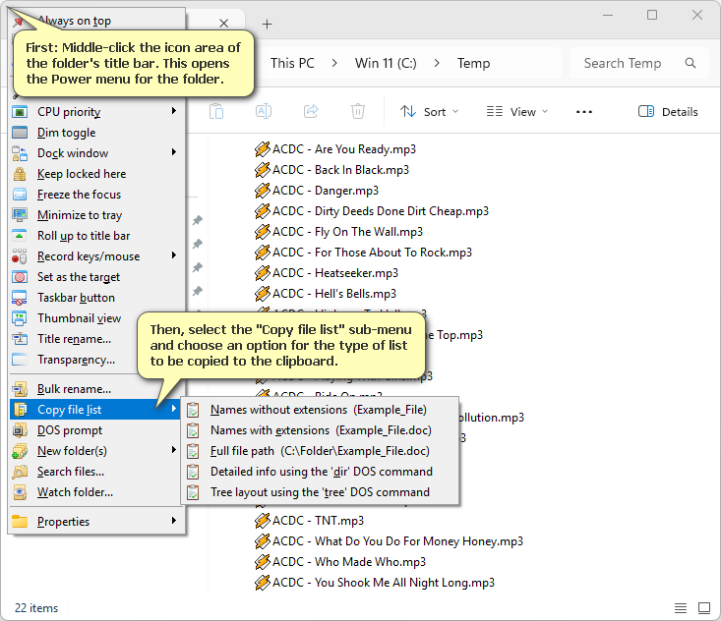Click the DOS prompt menu icon
This screenshot has height=621, width=721.
pos(19,430)
